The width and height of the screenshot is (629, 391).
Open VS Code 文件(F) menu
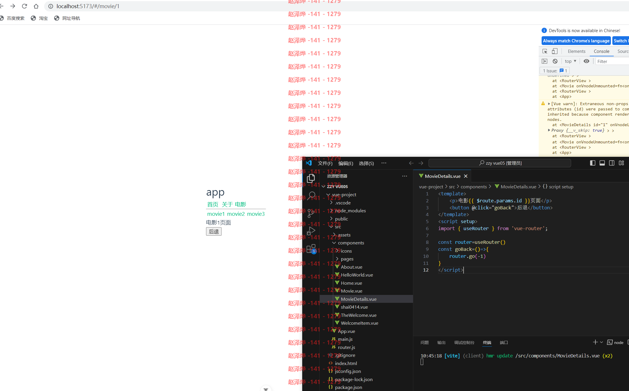(325, 163)
